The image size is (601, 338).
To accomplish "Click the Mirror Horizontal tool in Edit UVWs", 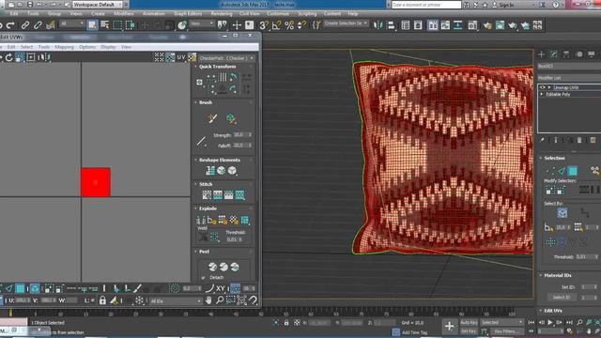I will (43, 57).
